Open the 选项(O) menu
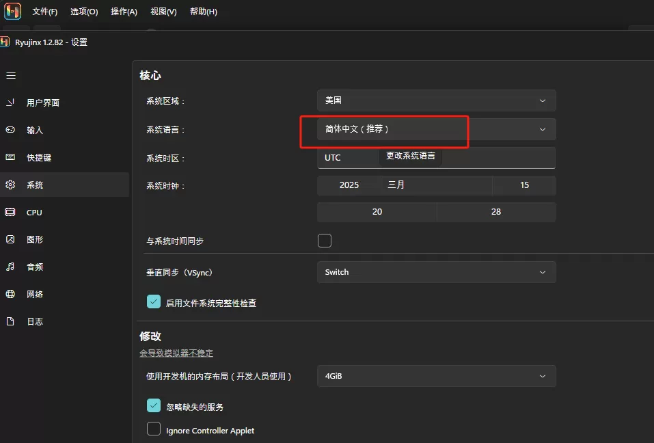 coord(84,12)
